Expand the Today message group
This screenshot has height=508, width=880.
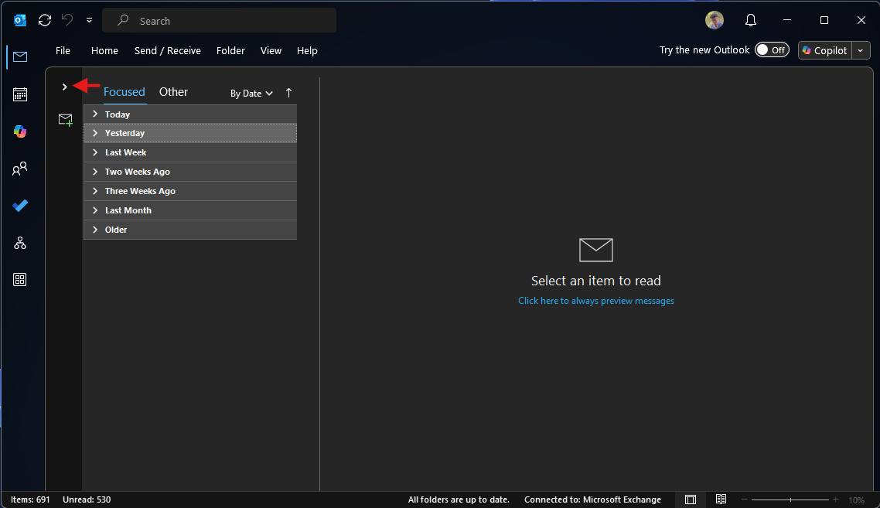pos(95,114)
